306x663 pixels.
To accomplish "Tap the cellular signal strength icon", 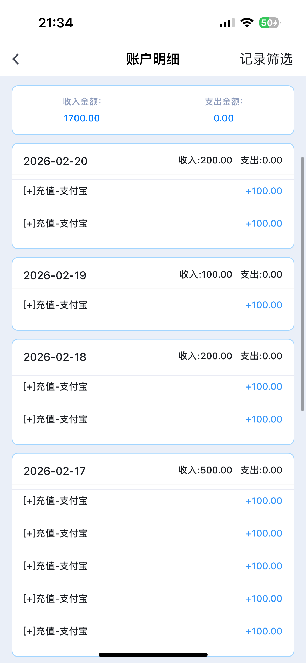I will pyautogui.click(x=227, y=23).
